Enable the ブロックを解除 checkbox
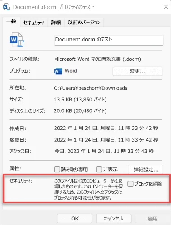 click(130, 184)
